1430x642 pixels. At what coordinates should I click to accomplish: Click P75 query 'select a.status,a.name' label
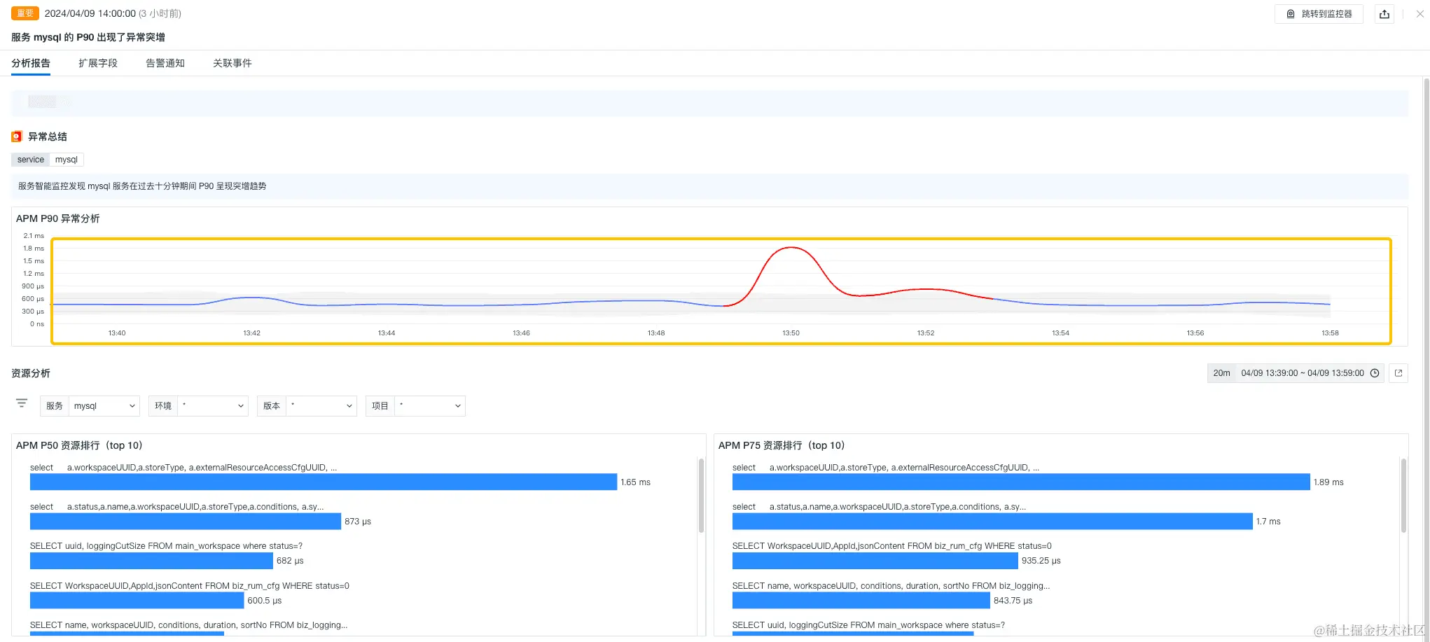click(x=879, y=507)
